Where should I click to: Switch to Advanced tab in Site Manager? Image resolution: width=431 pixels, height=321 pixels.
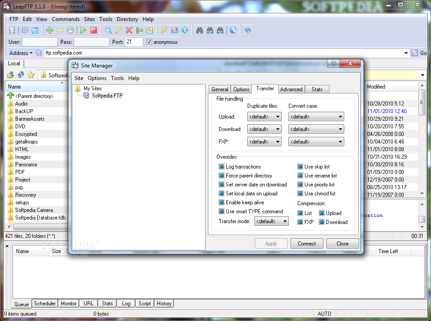pos(291,89)
